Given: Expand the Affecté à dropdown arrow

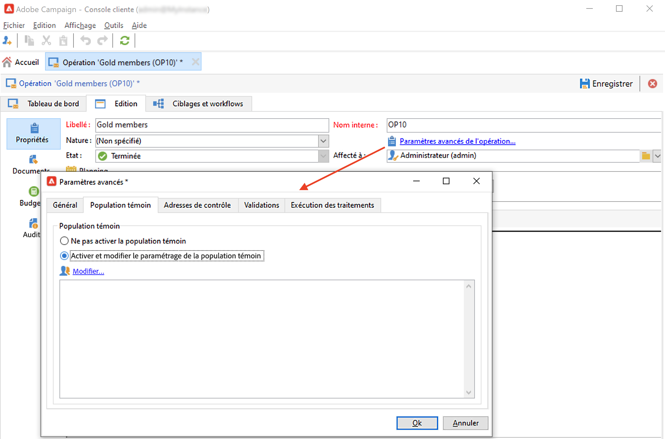Looking at the screenshot, I should click(x=657, y=156).
